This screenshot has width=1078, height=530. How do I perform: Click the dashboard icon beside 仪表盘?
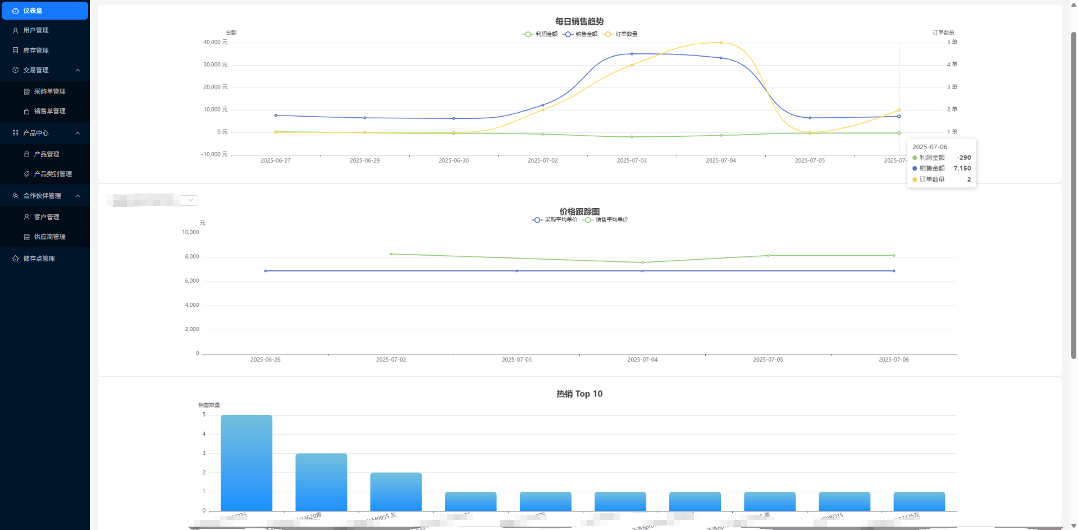pyautogui.click(x=15, y=11)
